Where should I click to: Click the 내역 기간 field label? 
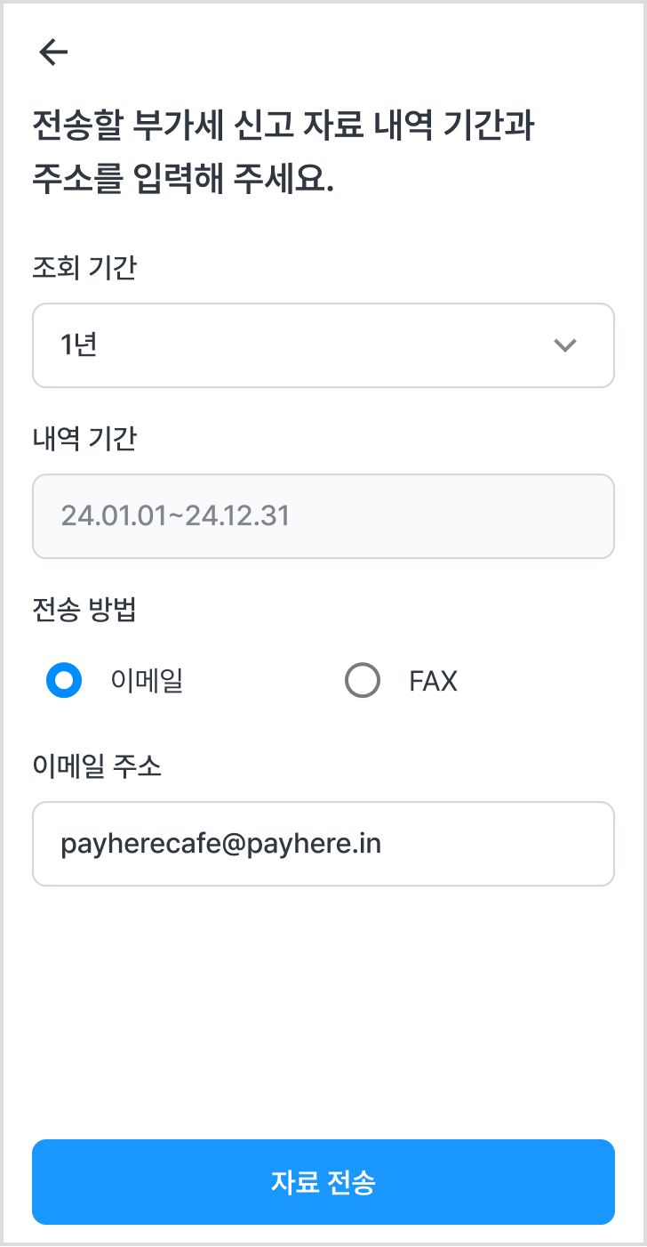coord(84,439)
